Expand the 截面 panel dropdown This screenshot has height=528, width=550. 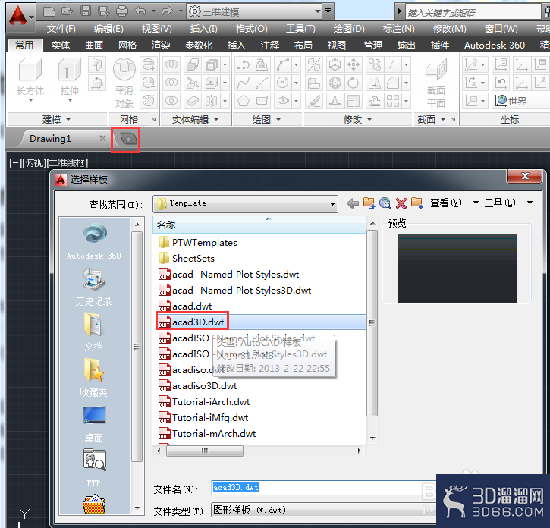pos(432,120)
